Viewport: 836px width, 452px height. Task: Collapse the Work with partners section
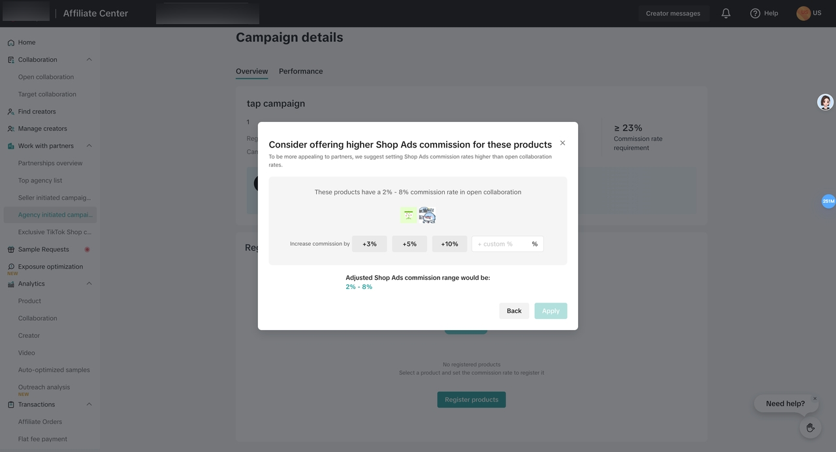pyautogui.click(x=89, y=146)
